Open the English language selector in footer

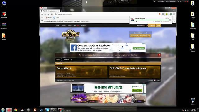click(x=157, y=80)
